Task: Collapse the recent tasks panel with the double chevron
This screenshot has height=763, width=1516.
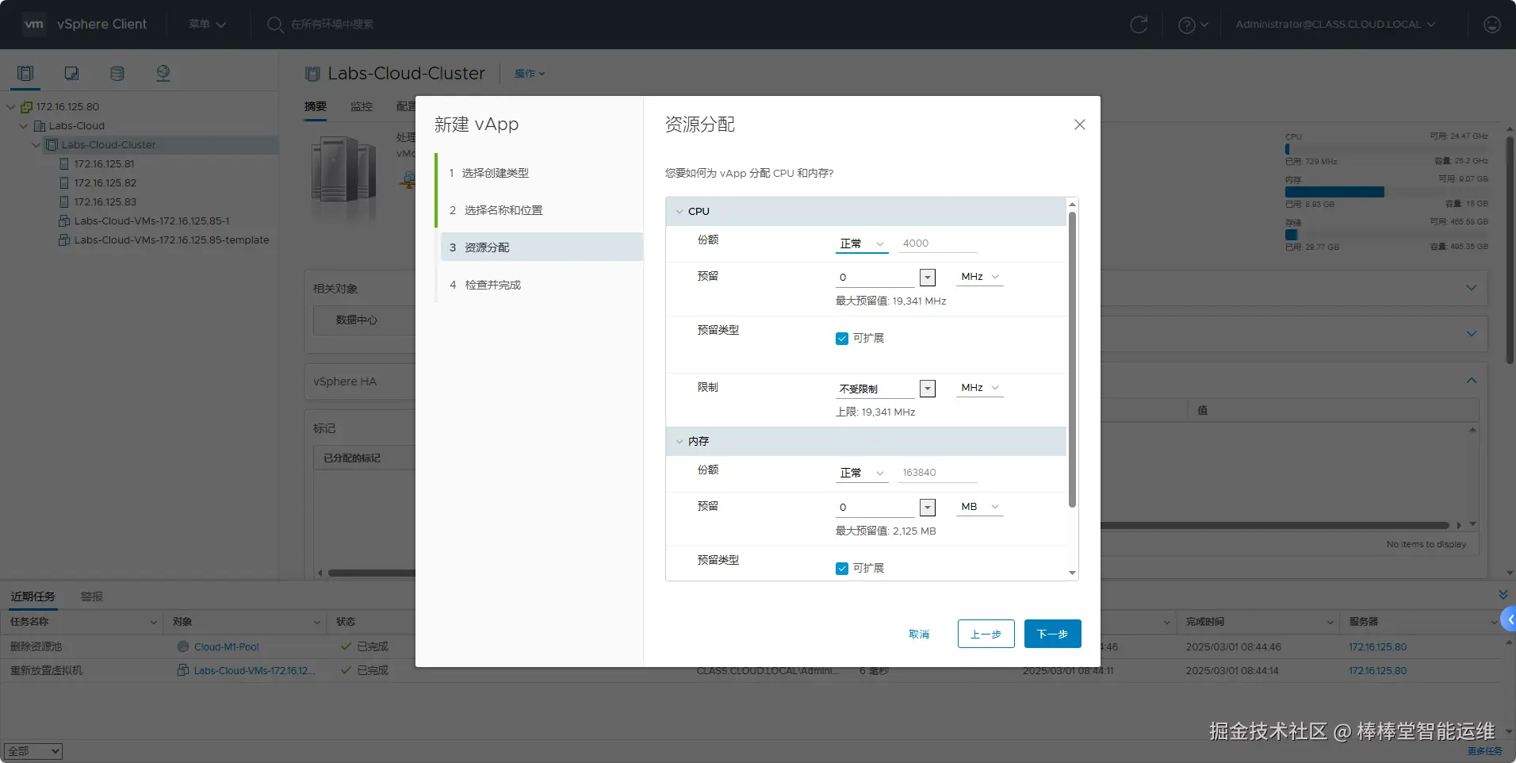Action: pyautogui.click(x=1503, y=595)
